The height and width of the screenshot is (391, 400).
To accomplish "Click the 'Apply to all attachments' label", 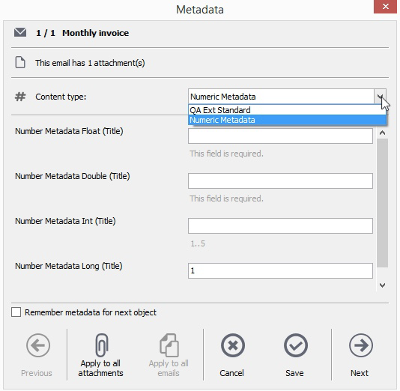I will (x=100, y=368).
